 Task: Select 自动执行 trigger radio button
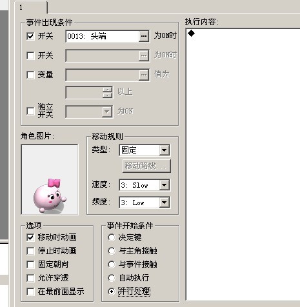[x=112, y=278]
